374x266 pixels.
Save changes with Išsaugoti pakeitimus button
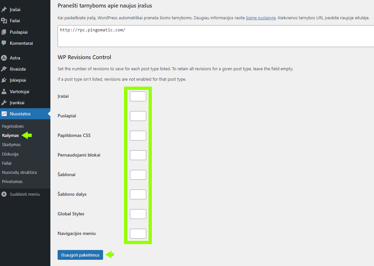pos(80,255)
